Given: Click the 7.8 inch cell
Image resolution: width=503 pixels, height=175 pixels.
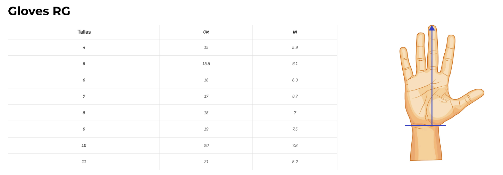Looking at the screenshot, I should tap(295, 145).
